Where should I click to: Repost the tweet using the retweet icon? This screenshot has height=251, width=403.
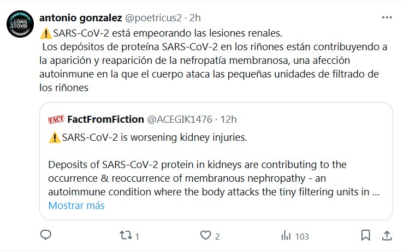coord(126,236)
